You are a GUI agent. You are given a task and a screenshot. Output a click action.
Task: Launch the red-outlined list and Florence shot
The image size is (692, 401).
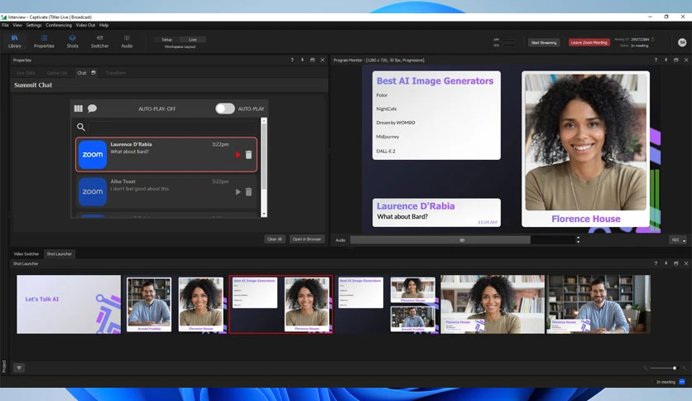pos(281,304)
